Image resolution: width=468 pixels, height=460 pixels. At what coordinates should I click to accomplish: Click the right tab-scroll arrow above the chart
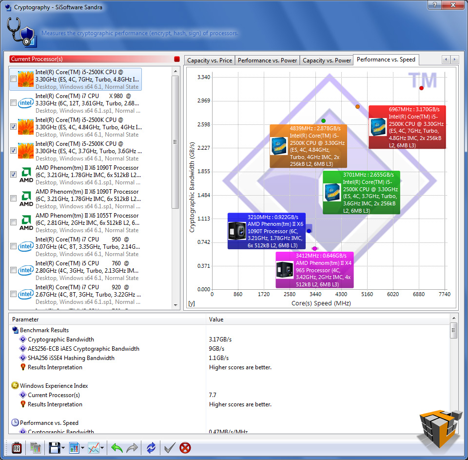(x=454, y=60)
